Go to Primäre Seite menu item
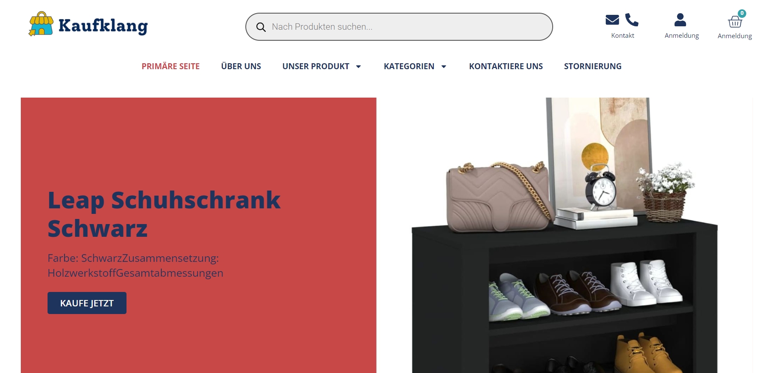This screenshot has width=773, height=373. tap(171, 66)
